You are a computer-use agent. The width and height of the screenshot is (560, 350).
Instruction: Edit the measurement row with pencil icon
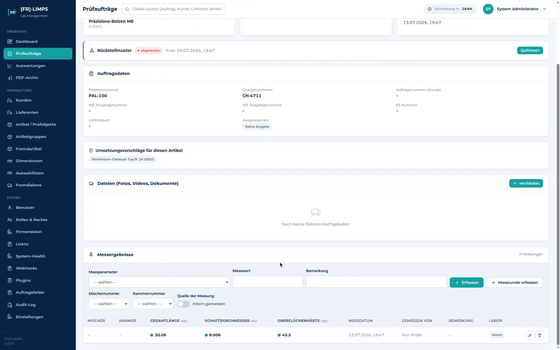click(530, 335)
